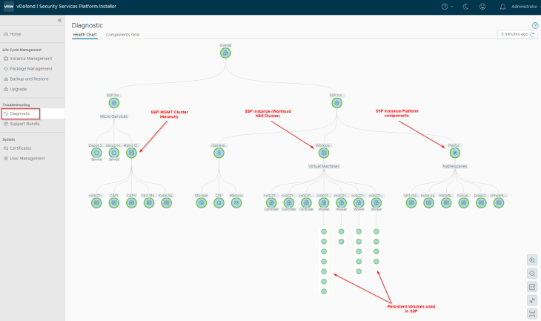Viewport: 541px width, 321px height.
Task: Click the Diagnostic page help icon
Action: pyautogui.click(x=535, y=25)
